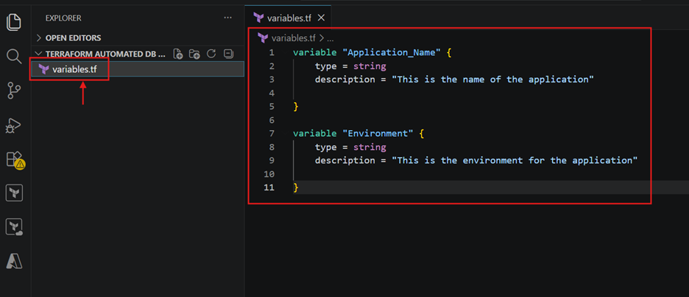The width and height of the screenshot is (689, 297).
Task: Click "This is the environment for the application" text
Action: click(x=515, y=160)
